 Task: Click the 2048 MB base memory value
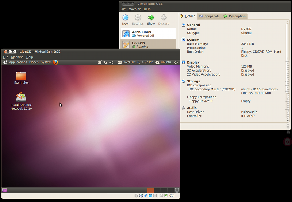pos(247,44)
